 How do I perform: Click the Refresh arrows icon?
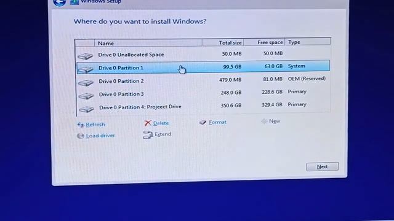[x=81, y=125]
